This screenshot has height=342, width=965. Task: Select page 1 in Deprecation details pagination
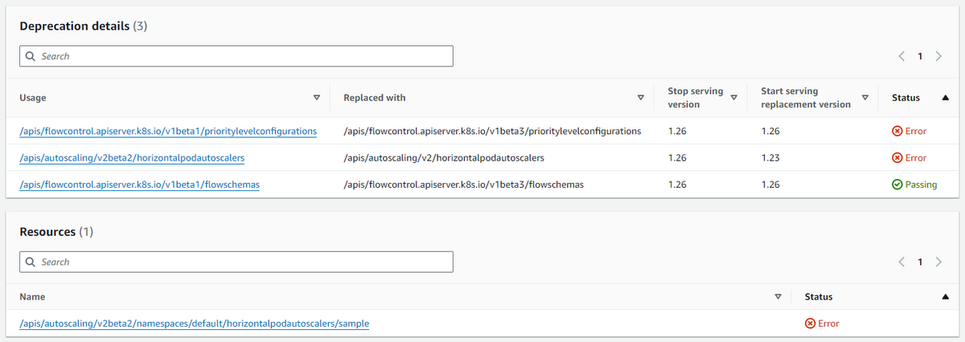920,56
